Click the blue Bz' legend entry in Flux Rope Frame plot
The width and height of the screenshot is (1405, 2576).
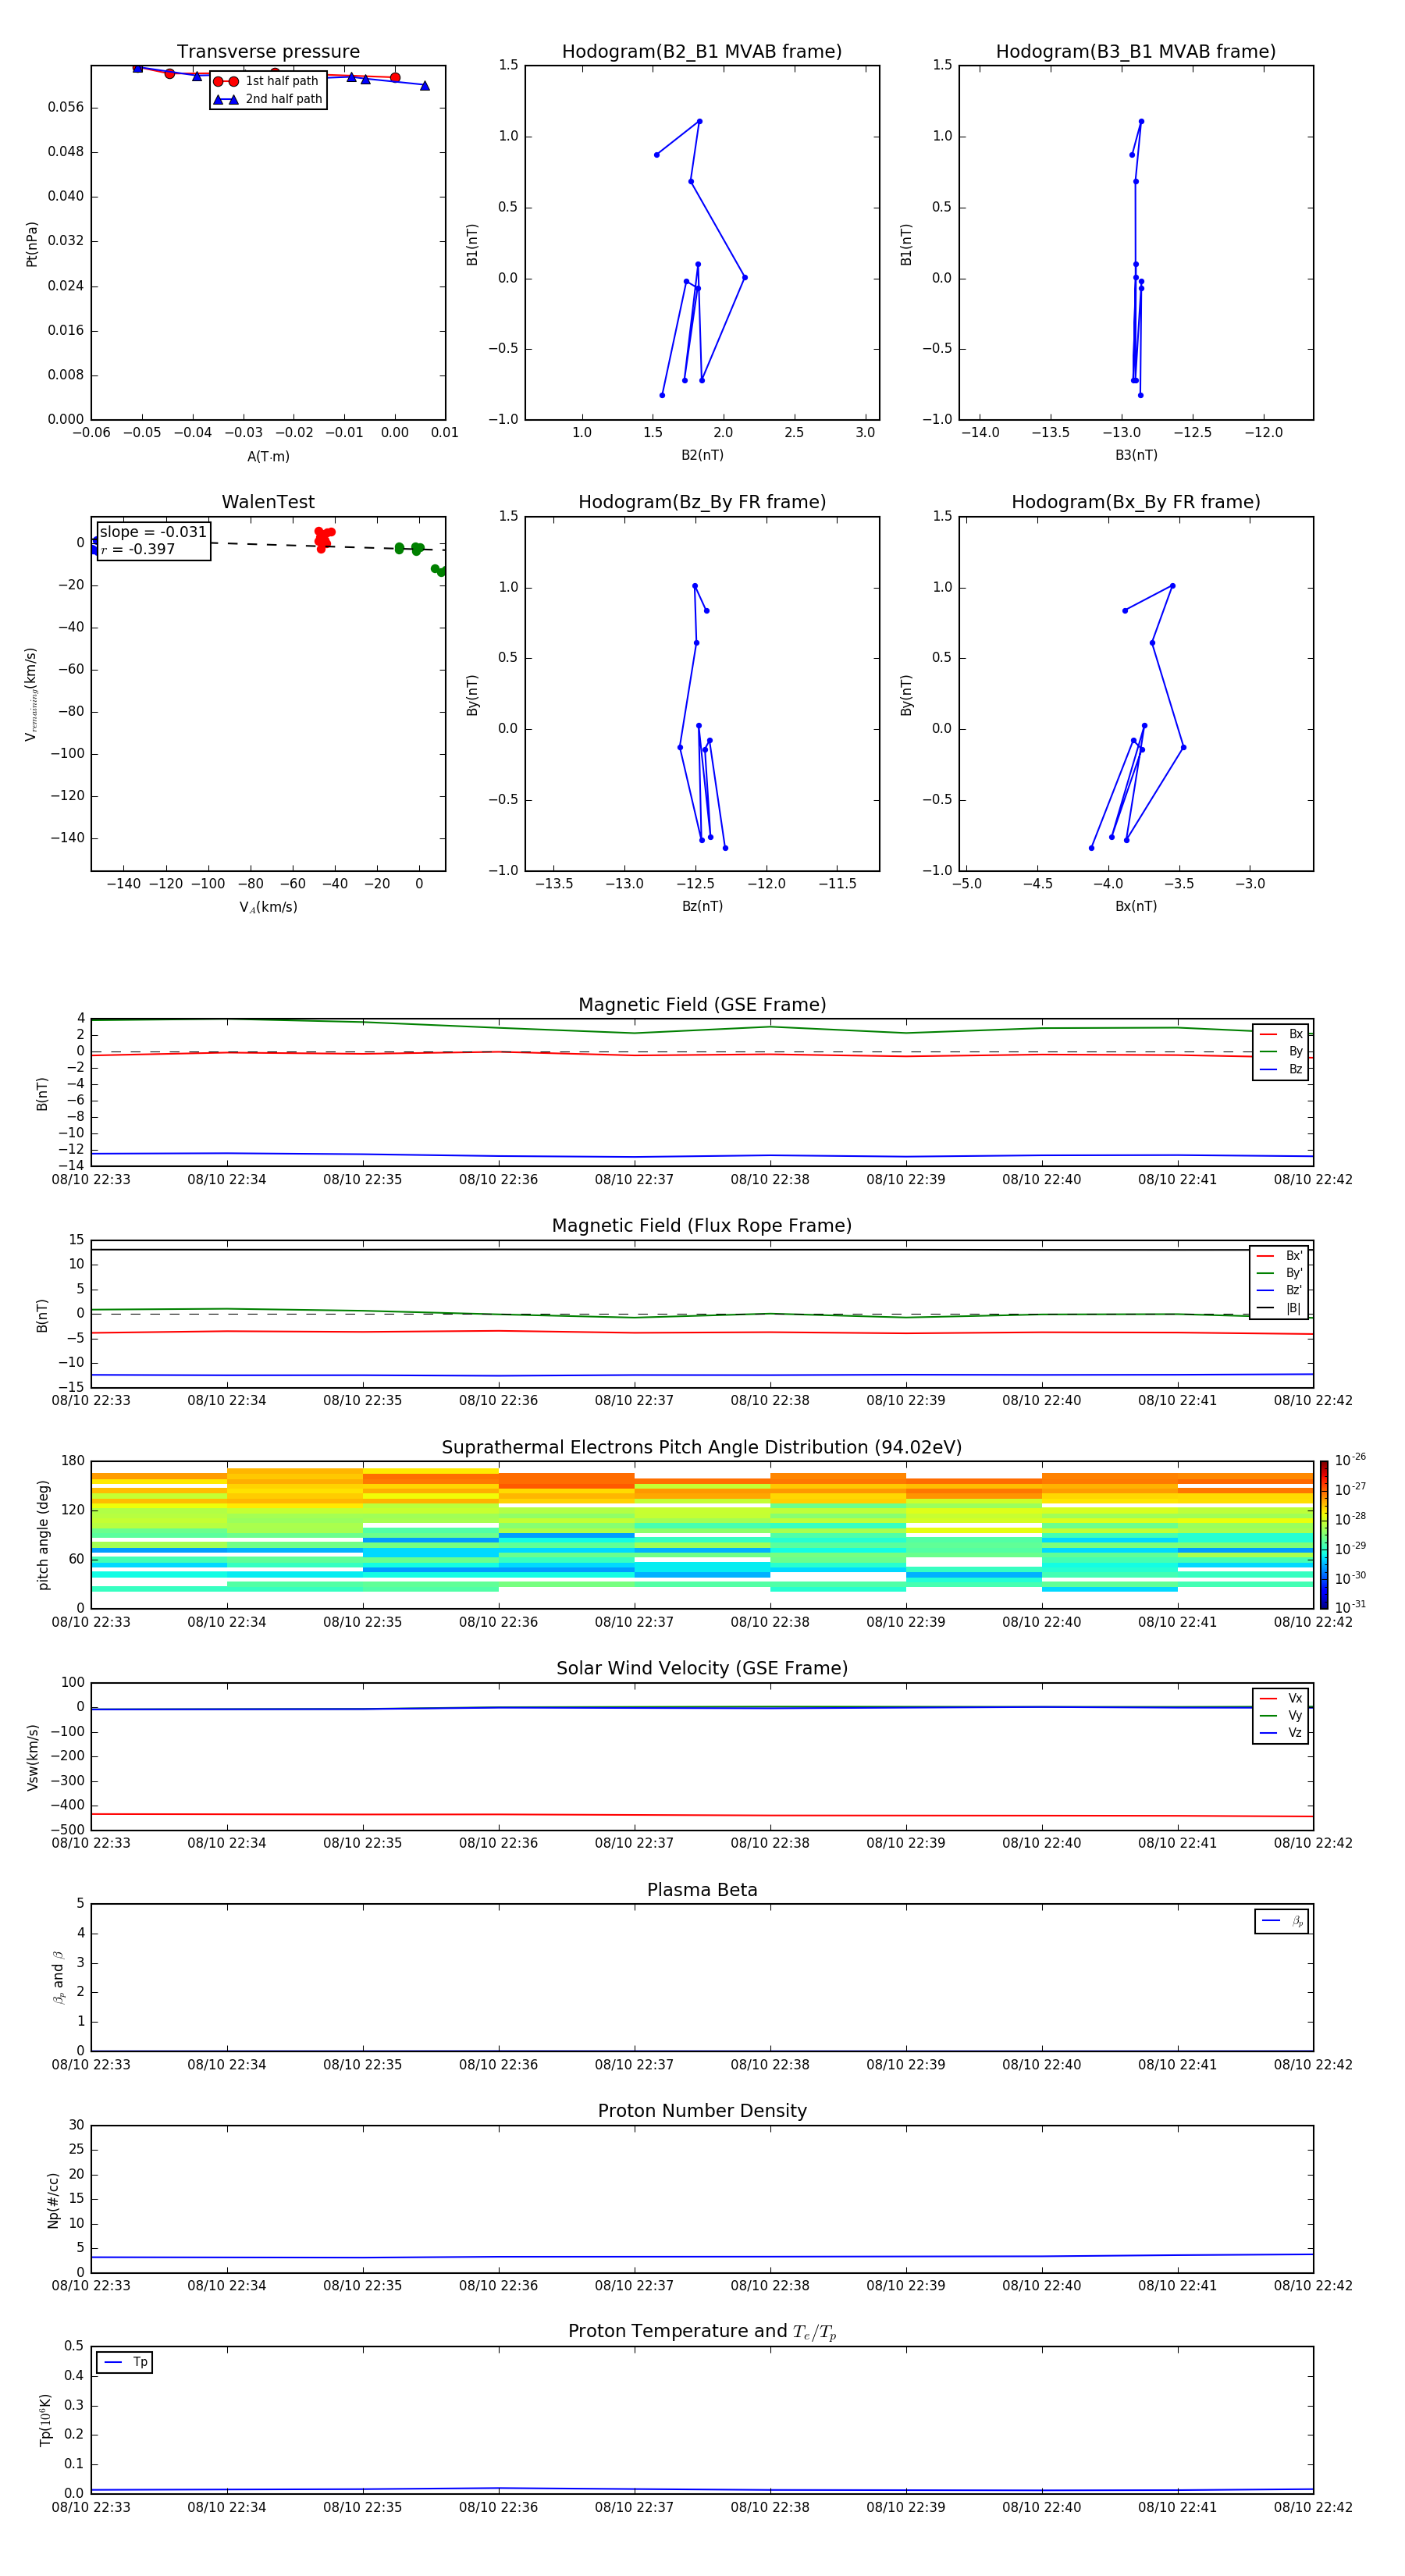[1279, 1290]
